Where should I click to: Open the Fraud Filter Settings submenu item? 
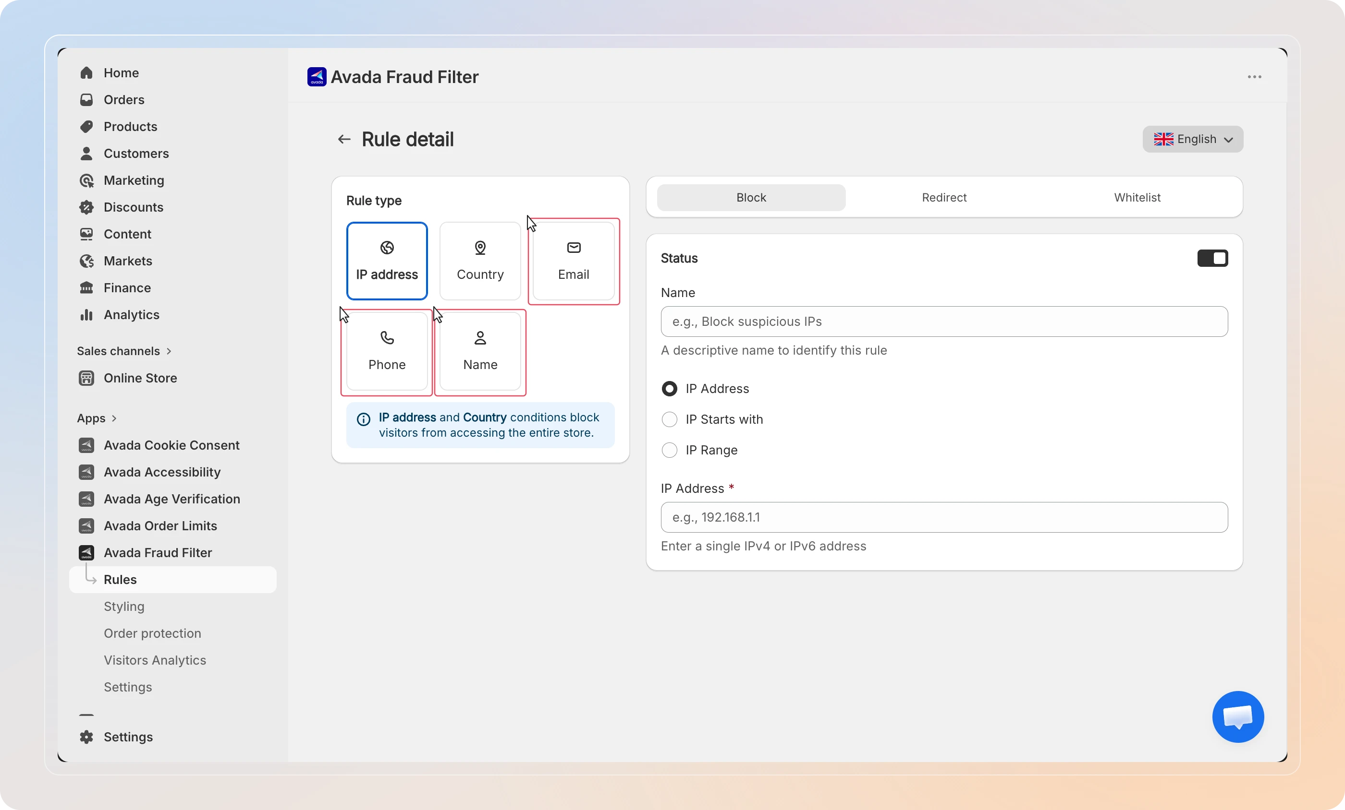128,687
